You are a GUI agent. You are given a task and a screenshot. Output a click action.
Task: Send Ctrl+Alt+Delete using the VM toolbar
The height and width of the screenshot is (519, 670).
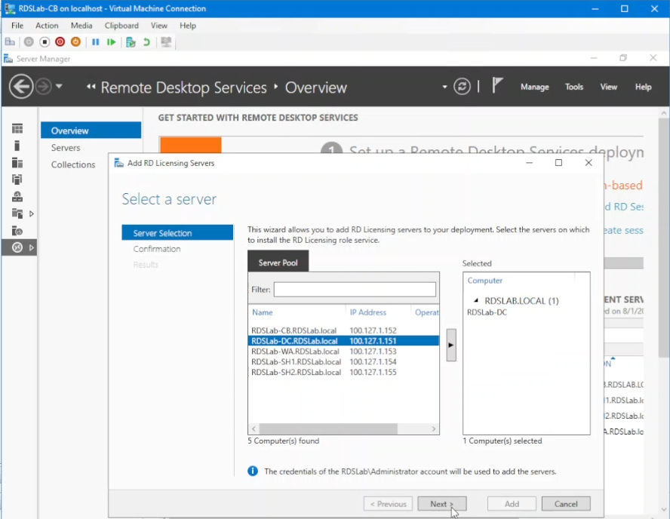tap(10, 41)
